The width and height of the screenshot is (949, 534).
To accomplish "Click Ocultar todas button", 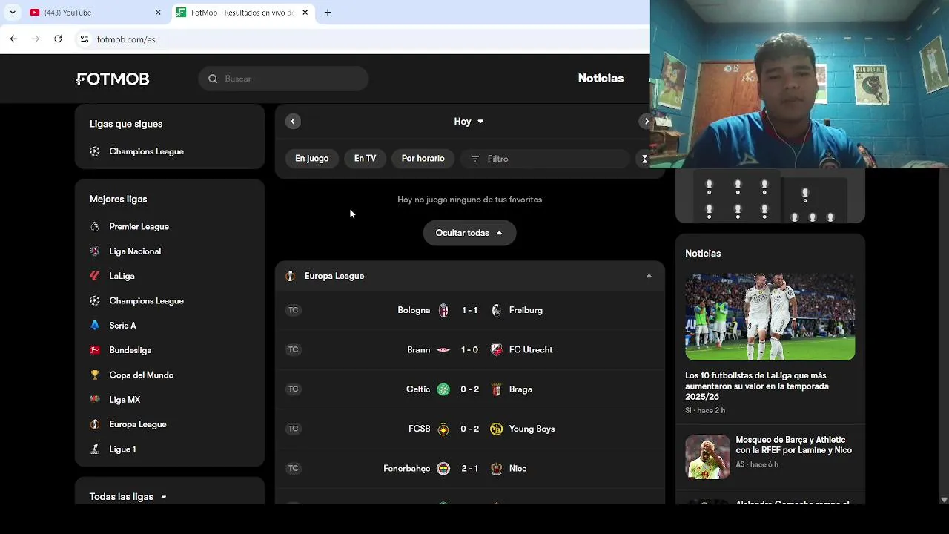I will tap(469, 233).
